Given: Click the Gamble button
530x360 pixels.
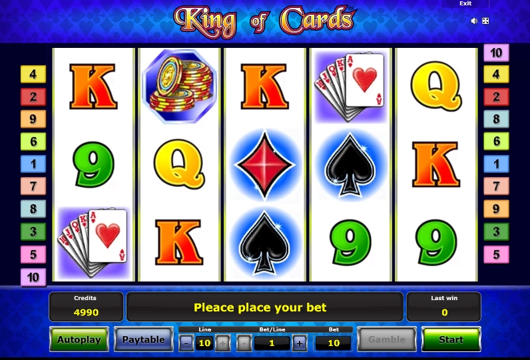Looking at the screenshot, I should tap(387, 339).
